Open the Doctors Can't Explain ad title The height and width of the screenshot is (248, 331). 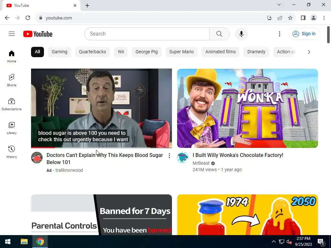click(105, 159)
